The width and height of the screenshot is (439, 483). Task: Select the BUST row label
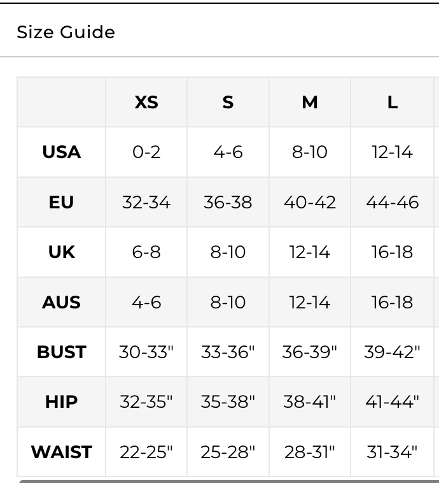(62, 352)
